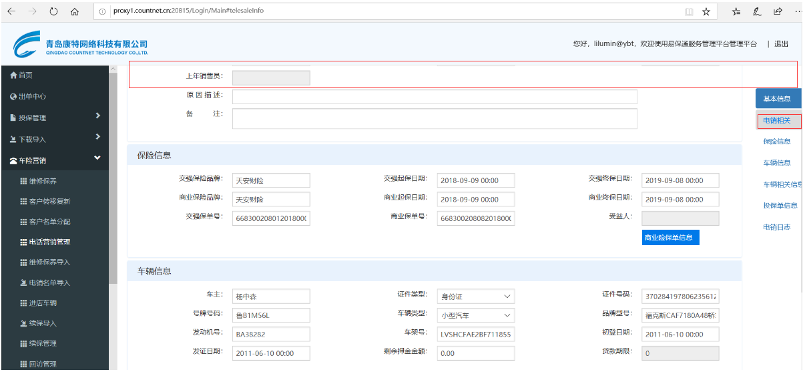809x386 pixels.
Task: Click the 商业保险品牌 field
Action: coord(271,200)
